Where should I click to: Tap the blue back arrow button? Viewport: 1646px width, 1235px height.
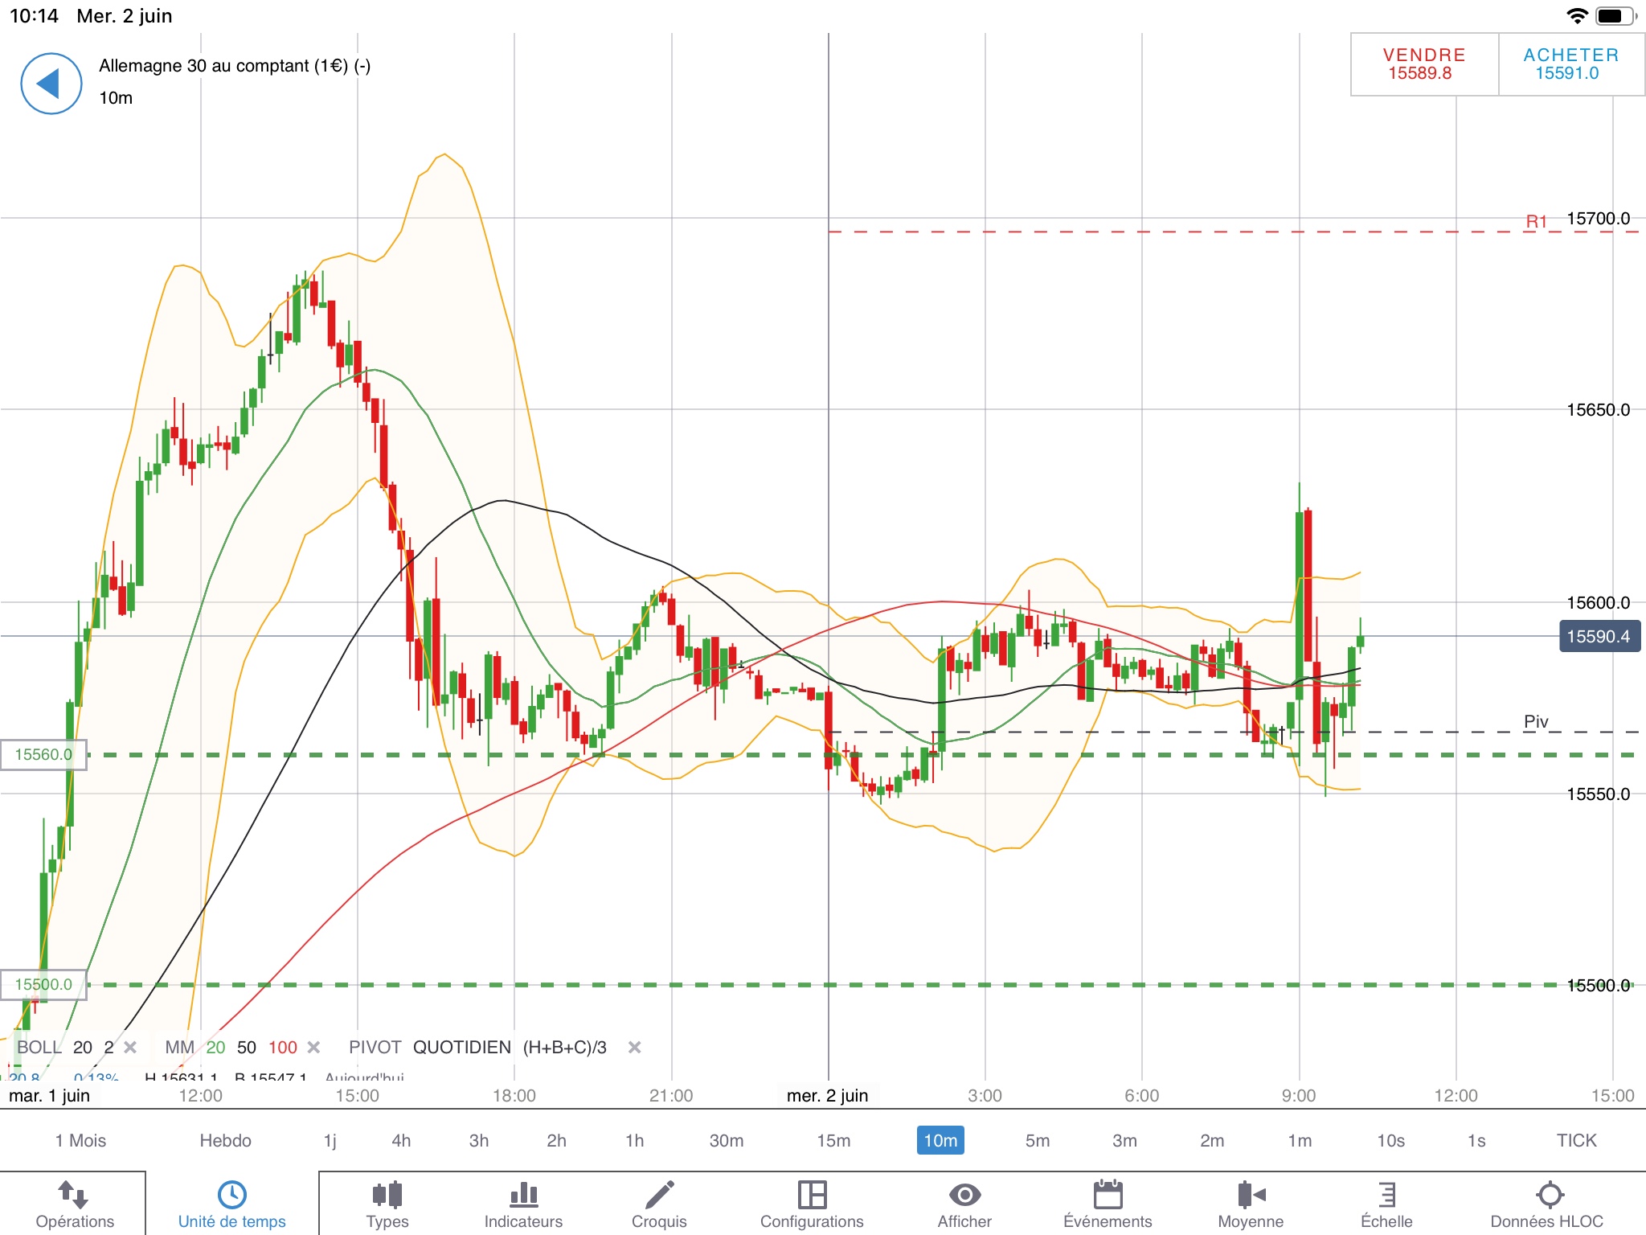click(x=51, y=84)
